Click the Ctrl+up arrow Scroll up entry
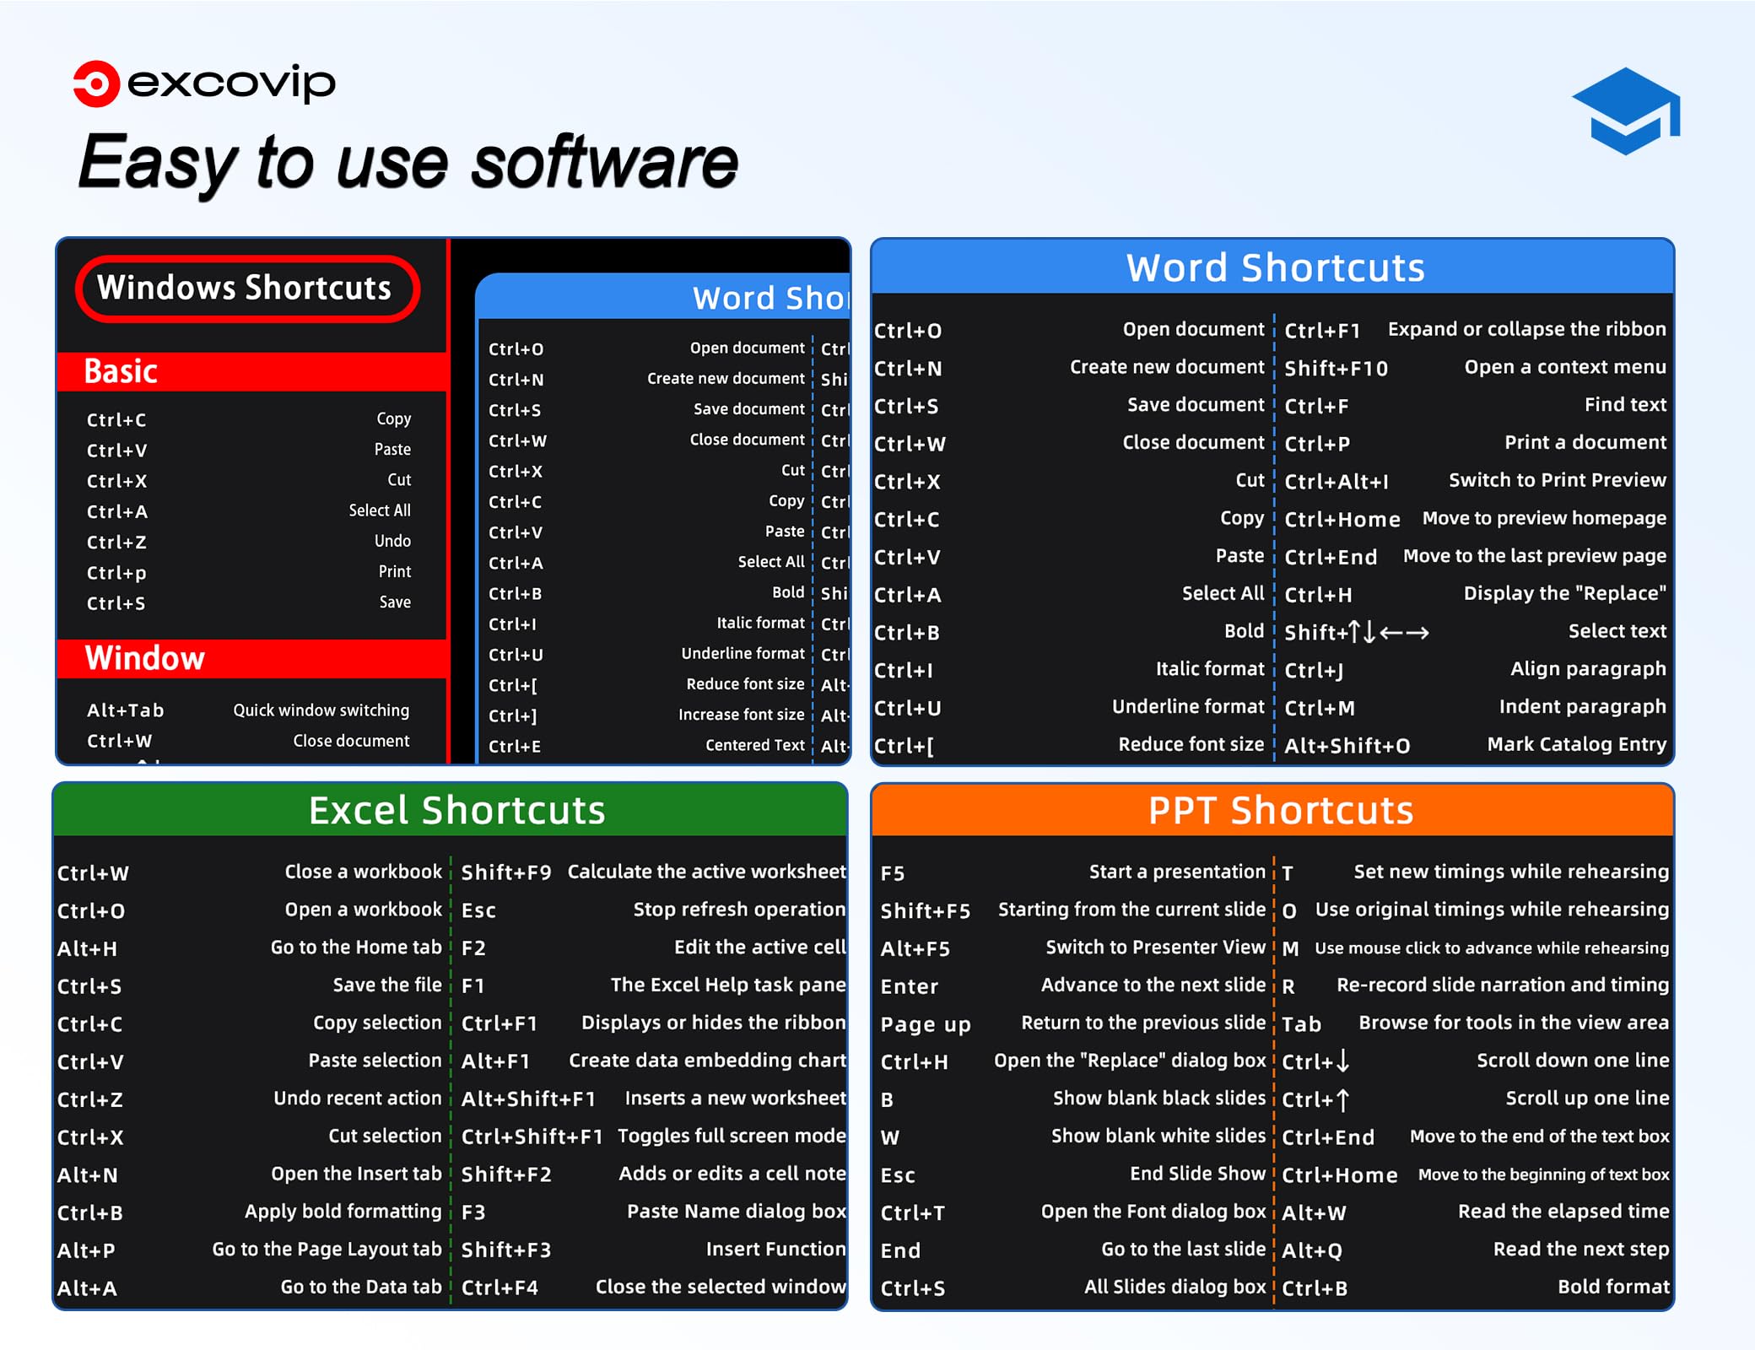 tap(1474, 1099)
